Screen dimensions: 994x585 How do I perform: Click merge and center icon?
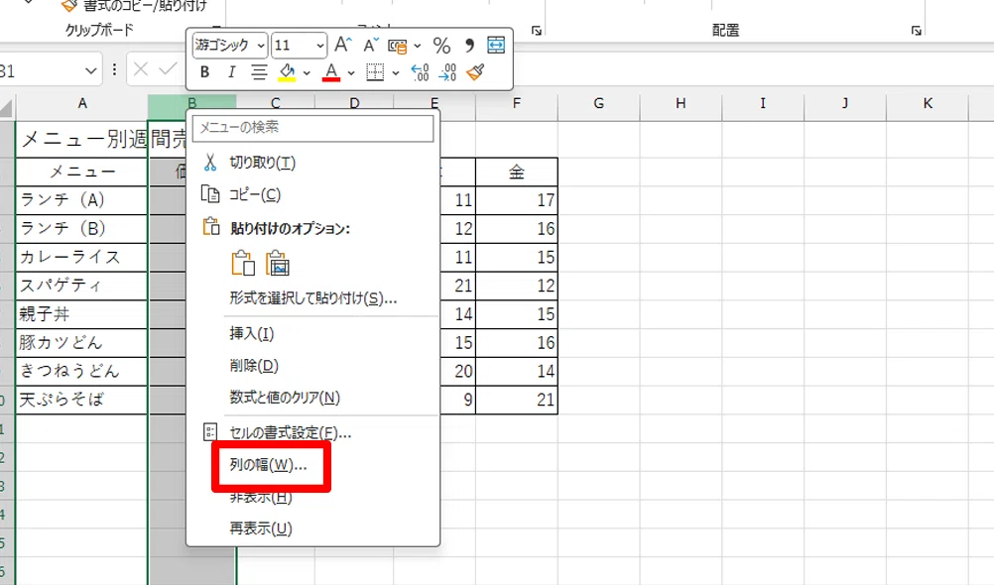tap(496, 45)
